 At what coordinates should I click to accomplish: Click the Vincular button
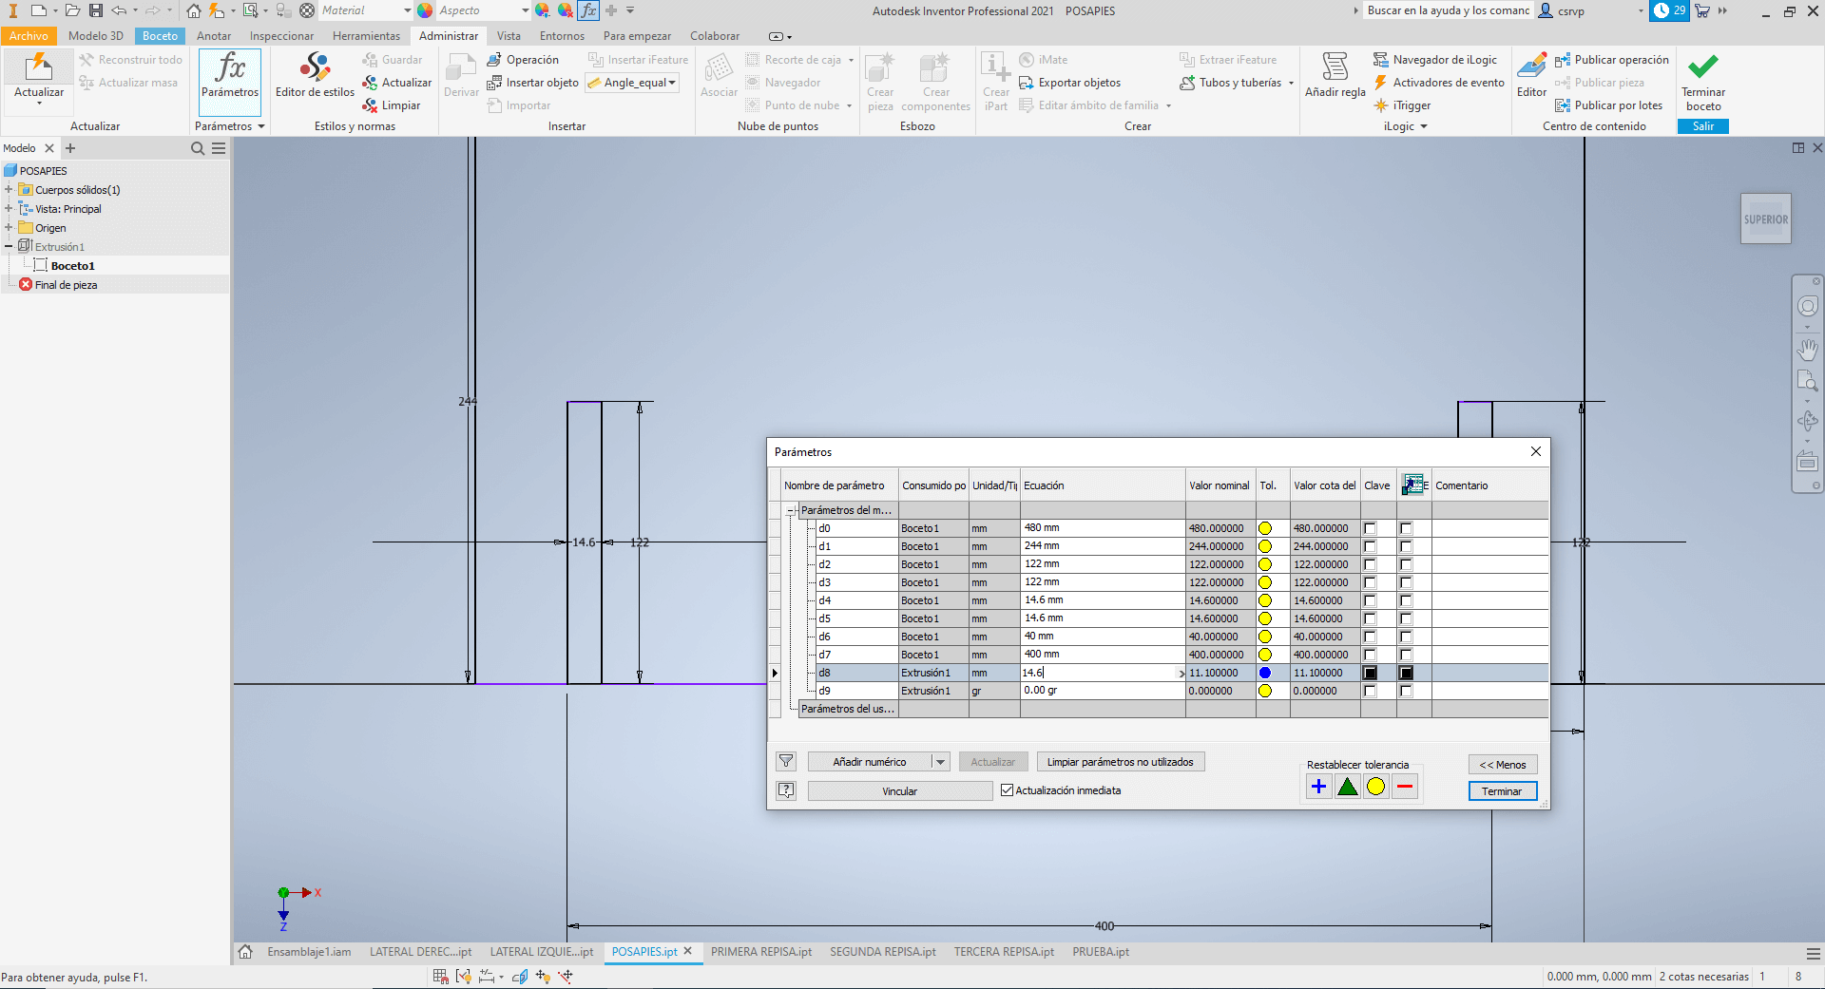point(899,791)
